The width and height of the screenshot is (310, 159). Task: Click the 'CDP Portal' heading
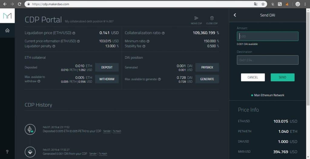pyautogui.click(x=43, y=20)
